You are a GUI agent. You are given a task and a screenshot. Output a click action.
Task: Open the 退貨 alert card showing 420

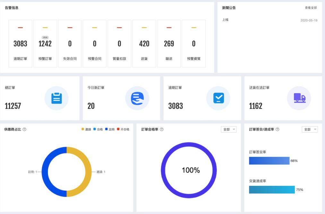pyautogui.click(x=144, y=44)
